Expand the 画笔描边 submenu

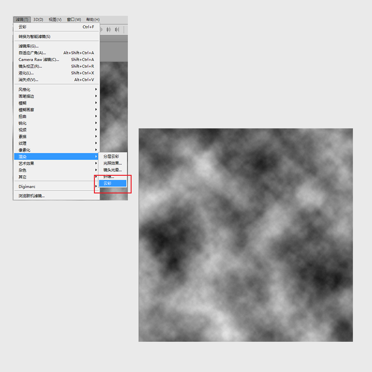click(x=56, y=96)
